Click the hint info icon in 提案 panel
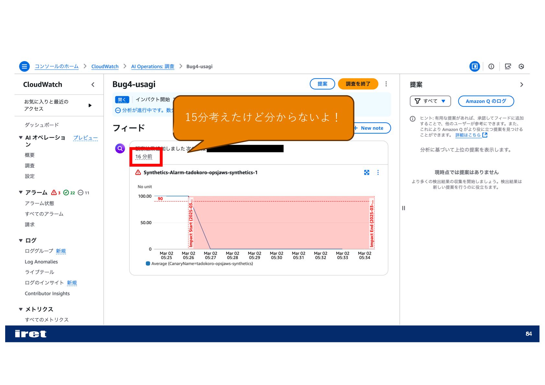Viewport: 545px width, 385px height. [x=413, y=119]
